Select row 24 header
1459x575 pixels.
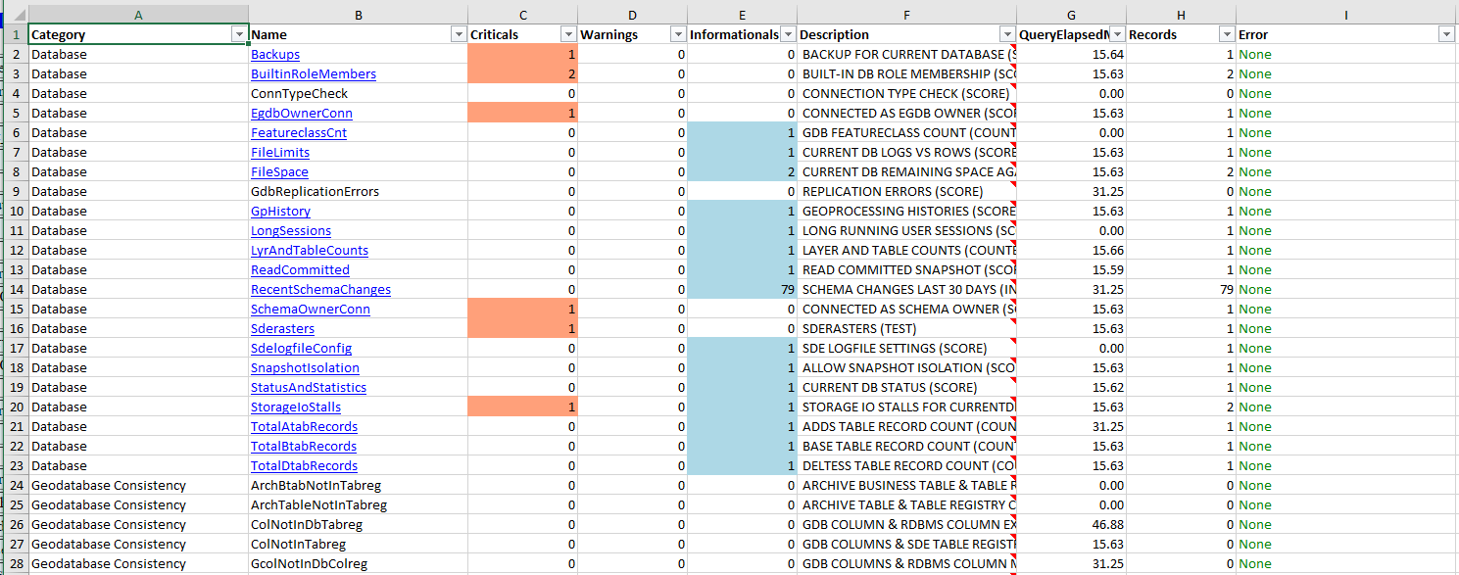(x=18, y=485)
